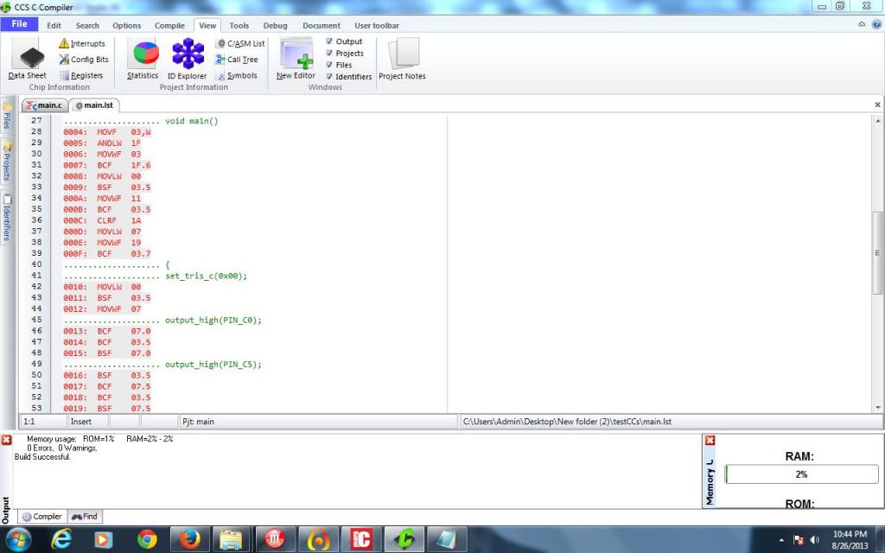This screenshot has height=553, width=885.
Task: Close the Memory pane with red X
Action: click(x=710, y=440)
